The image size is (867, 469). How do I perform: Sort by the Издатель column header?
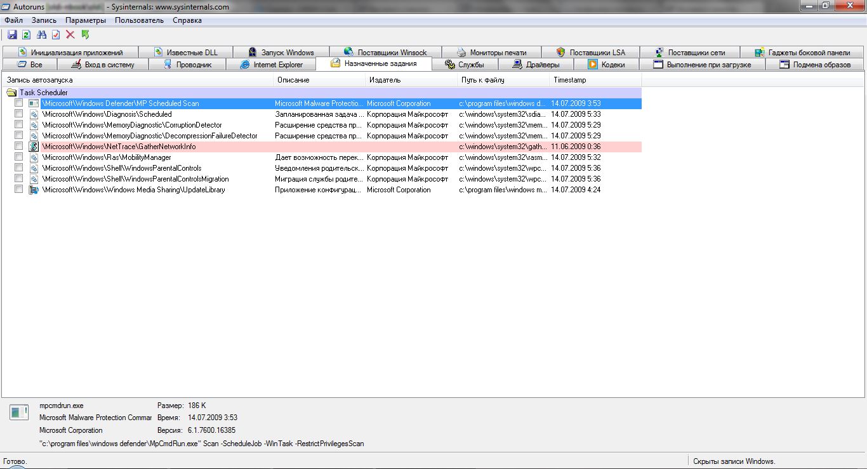pyautogui.click(x=412, y=80)
